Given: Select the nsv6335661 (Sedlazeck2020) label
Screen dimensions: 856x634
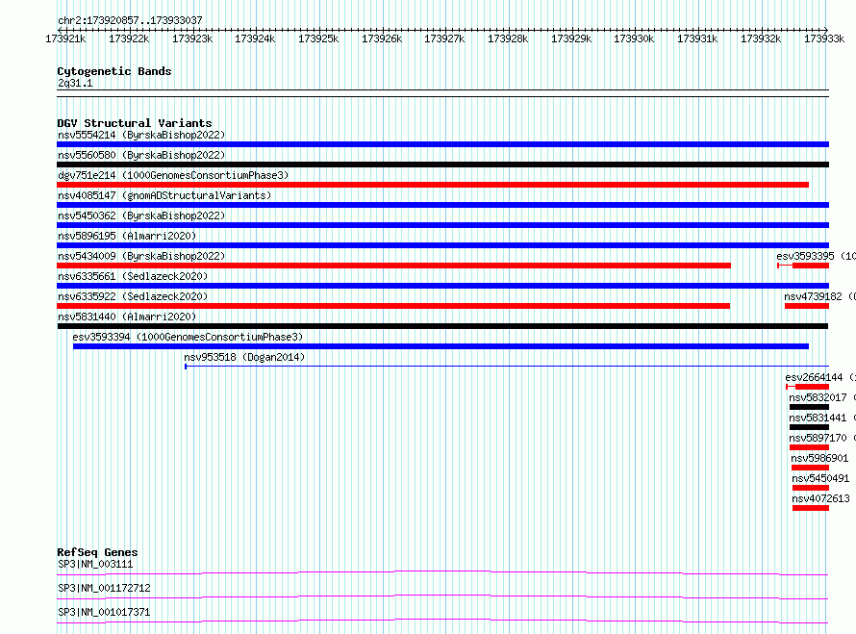Looking at the screenshot, I should 133,276.
